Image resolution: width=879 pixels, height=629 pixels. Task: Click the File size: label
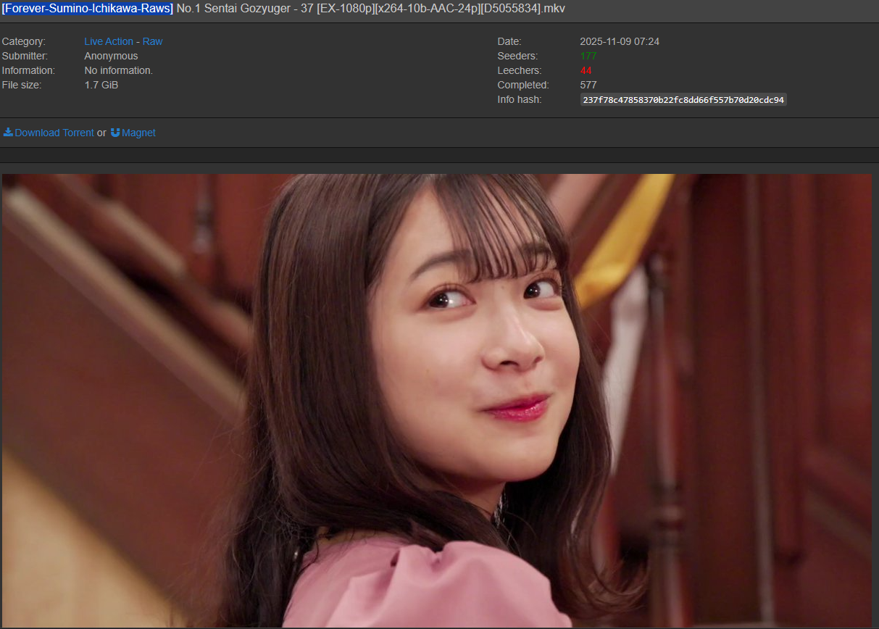22,85
